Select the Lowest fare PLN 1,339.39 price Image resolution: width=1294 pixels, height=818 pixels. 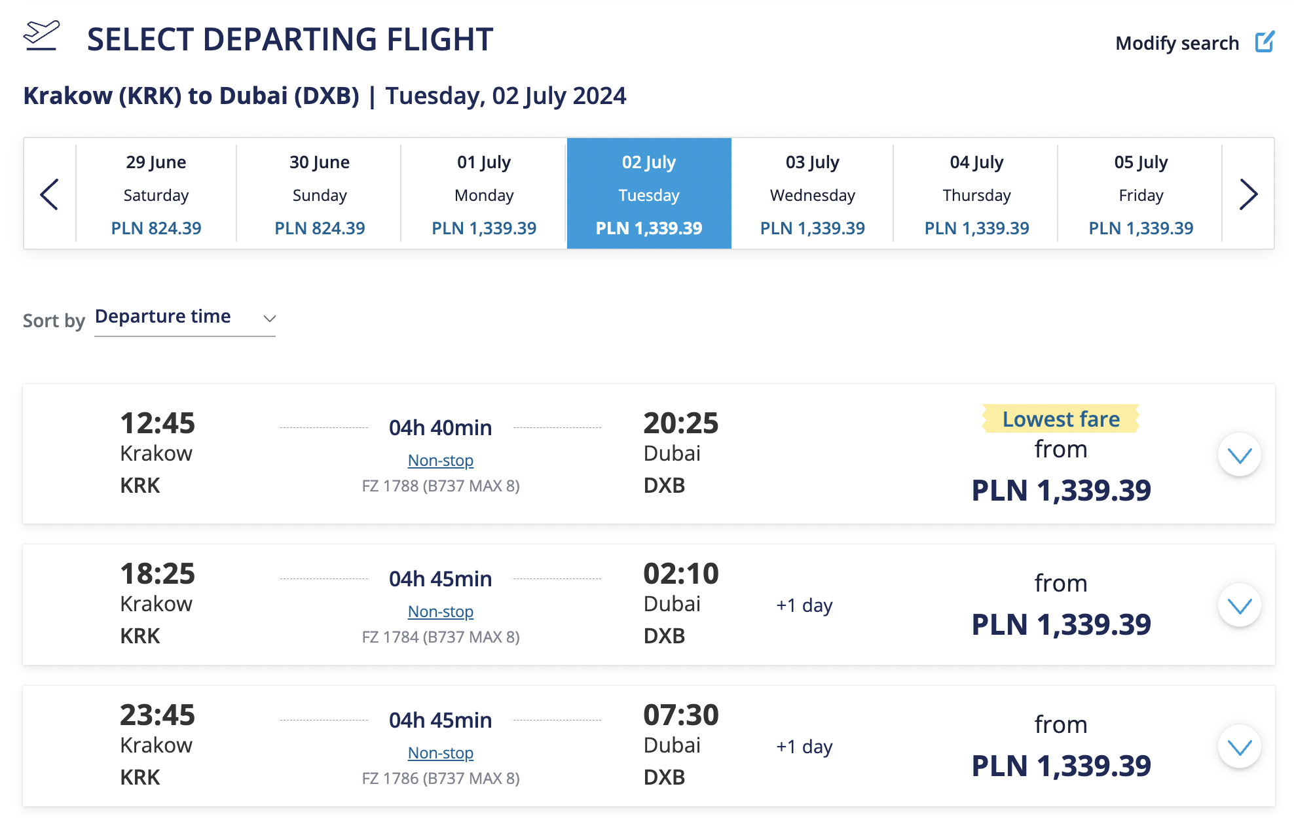1061,490
